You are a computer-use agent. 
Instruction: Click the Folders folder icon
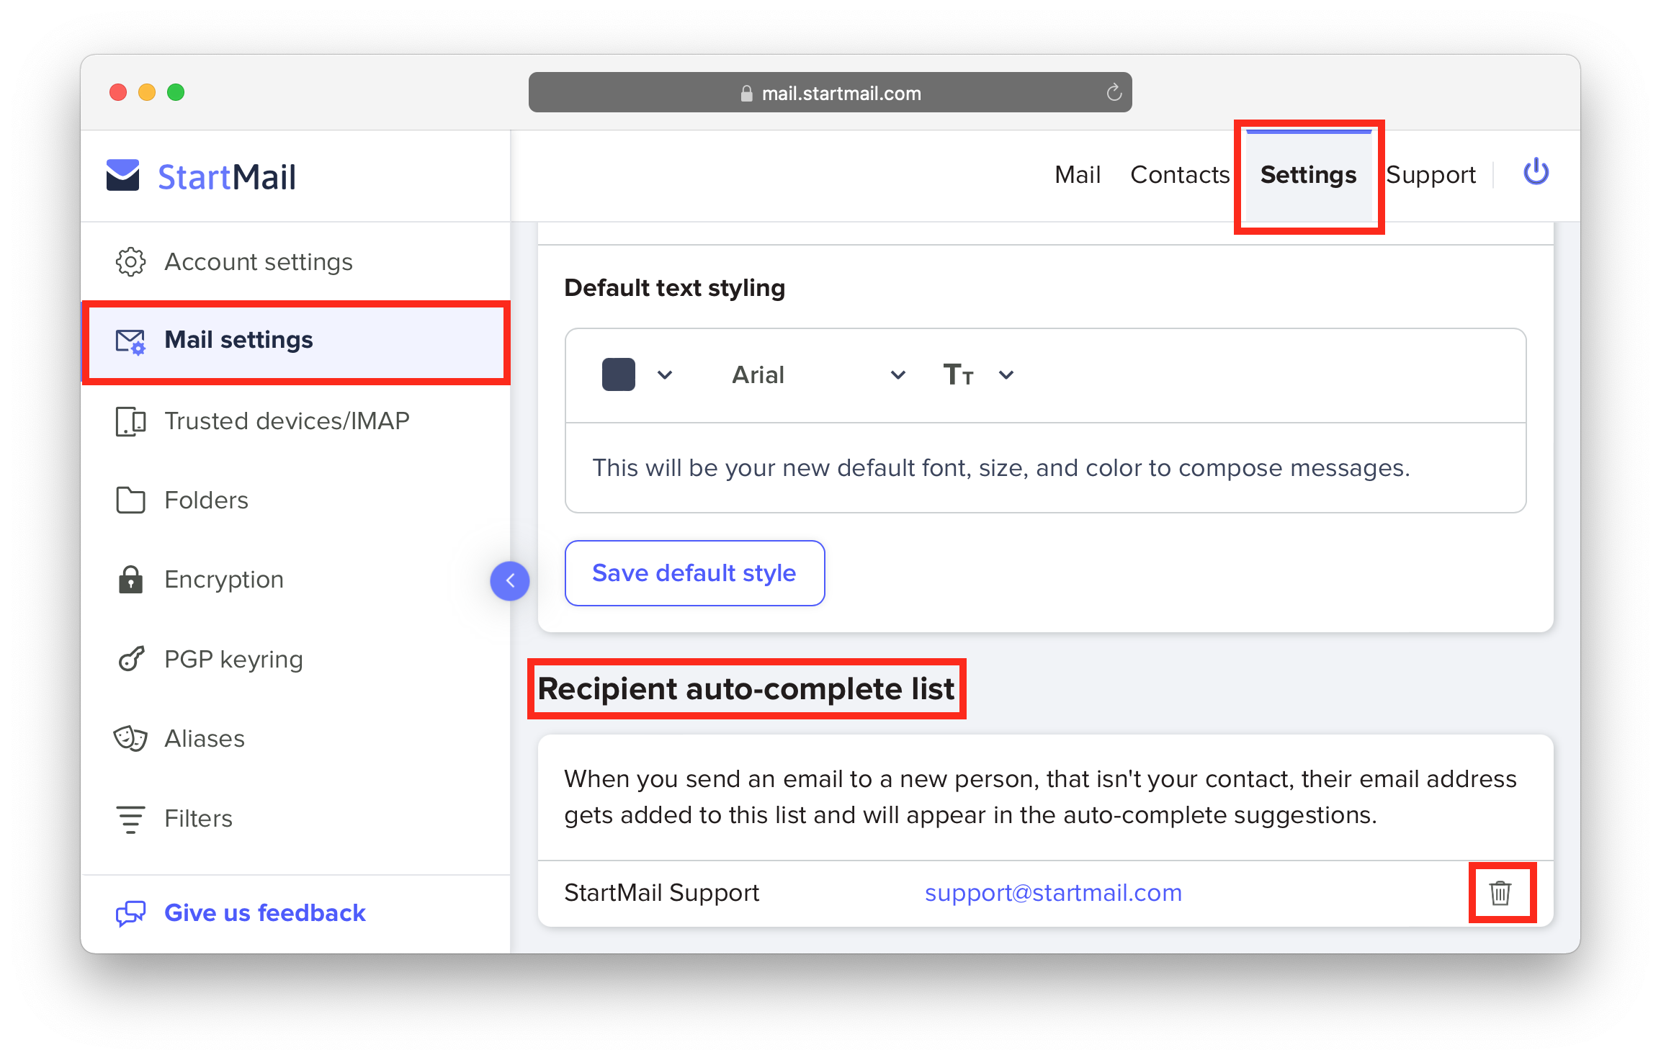tap(130, 500)
